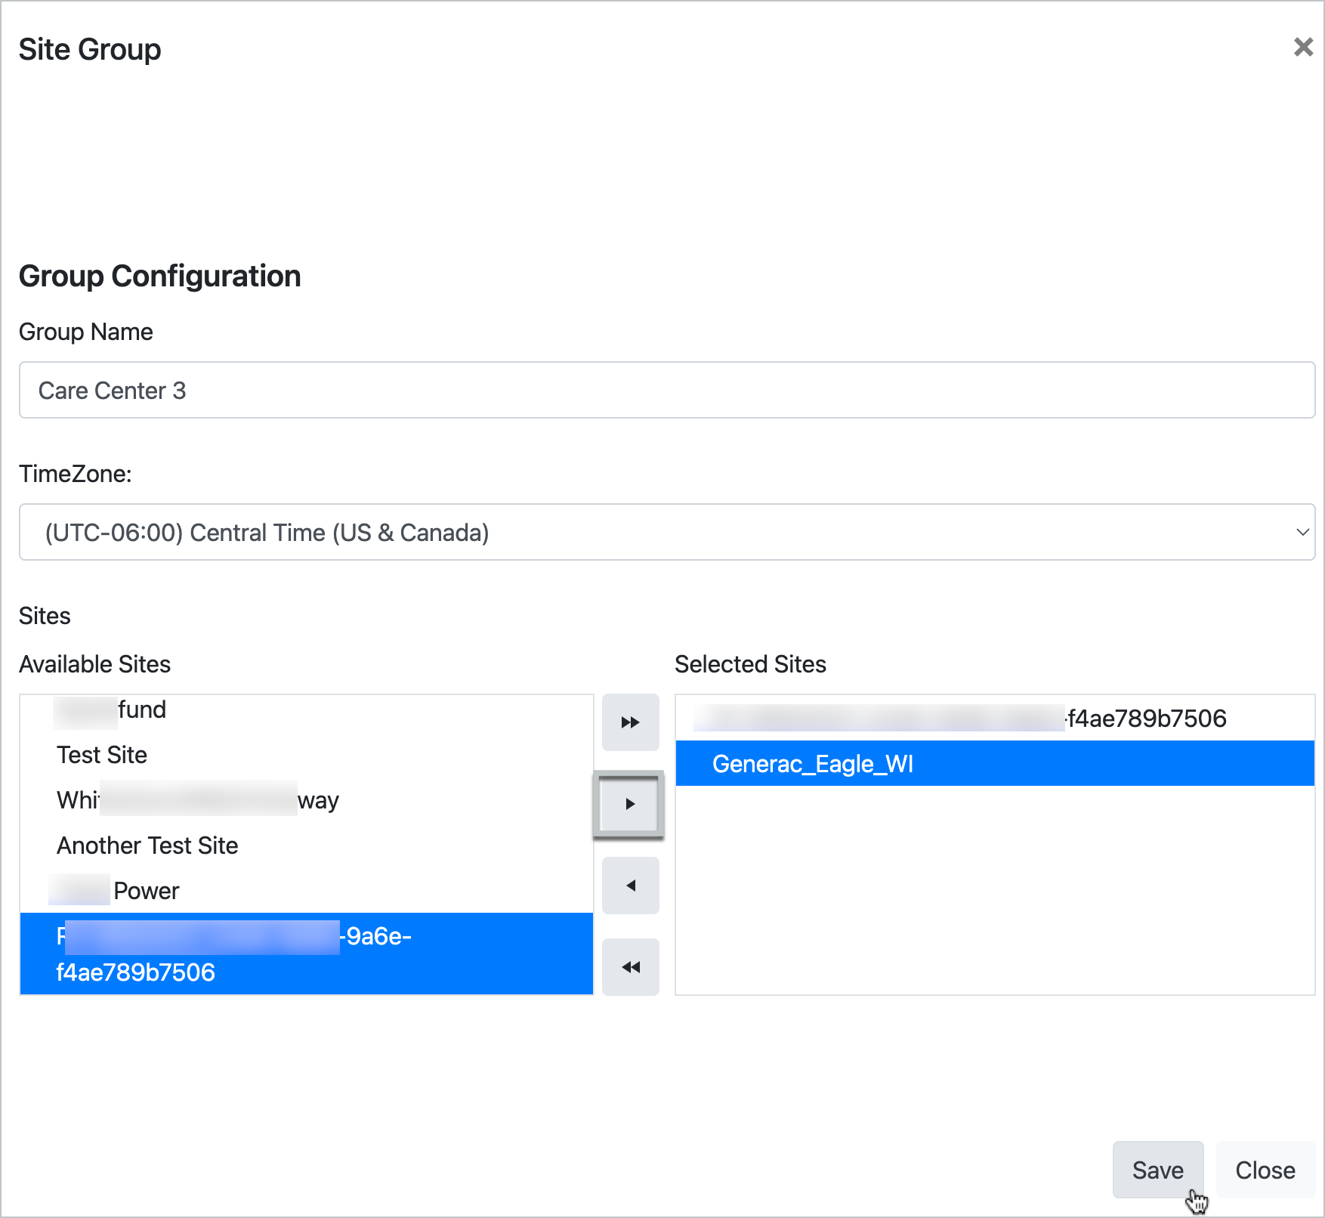The width and height of the screenshot is (1325, 1218).
Task: Click the move selected site left arrow icon
Action: pos(630,885)
